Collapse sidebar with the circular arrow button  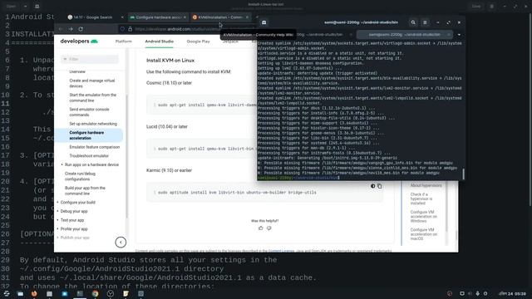(x=121, y=242)
